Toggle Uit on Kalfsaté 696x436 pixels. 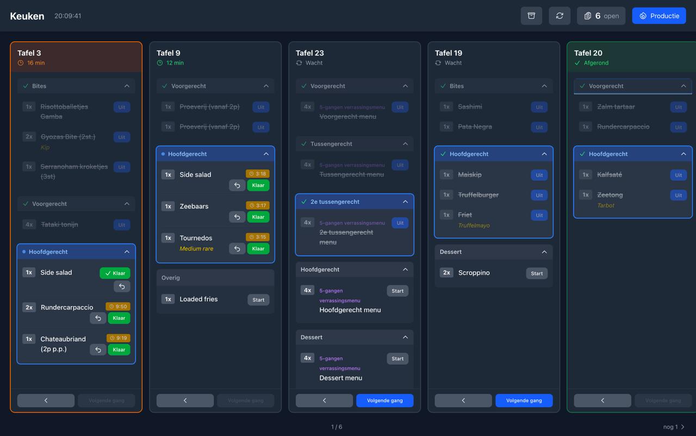(679, 175)
